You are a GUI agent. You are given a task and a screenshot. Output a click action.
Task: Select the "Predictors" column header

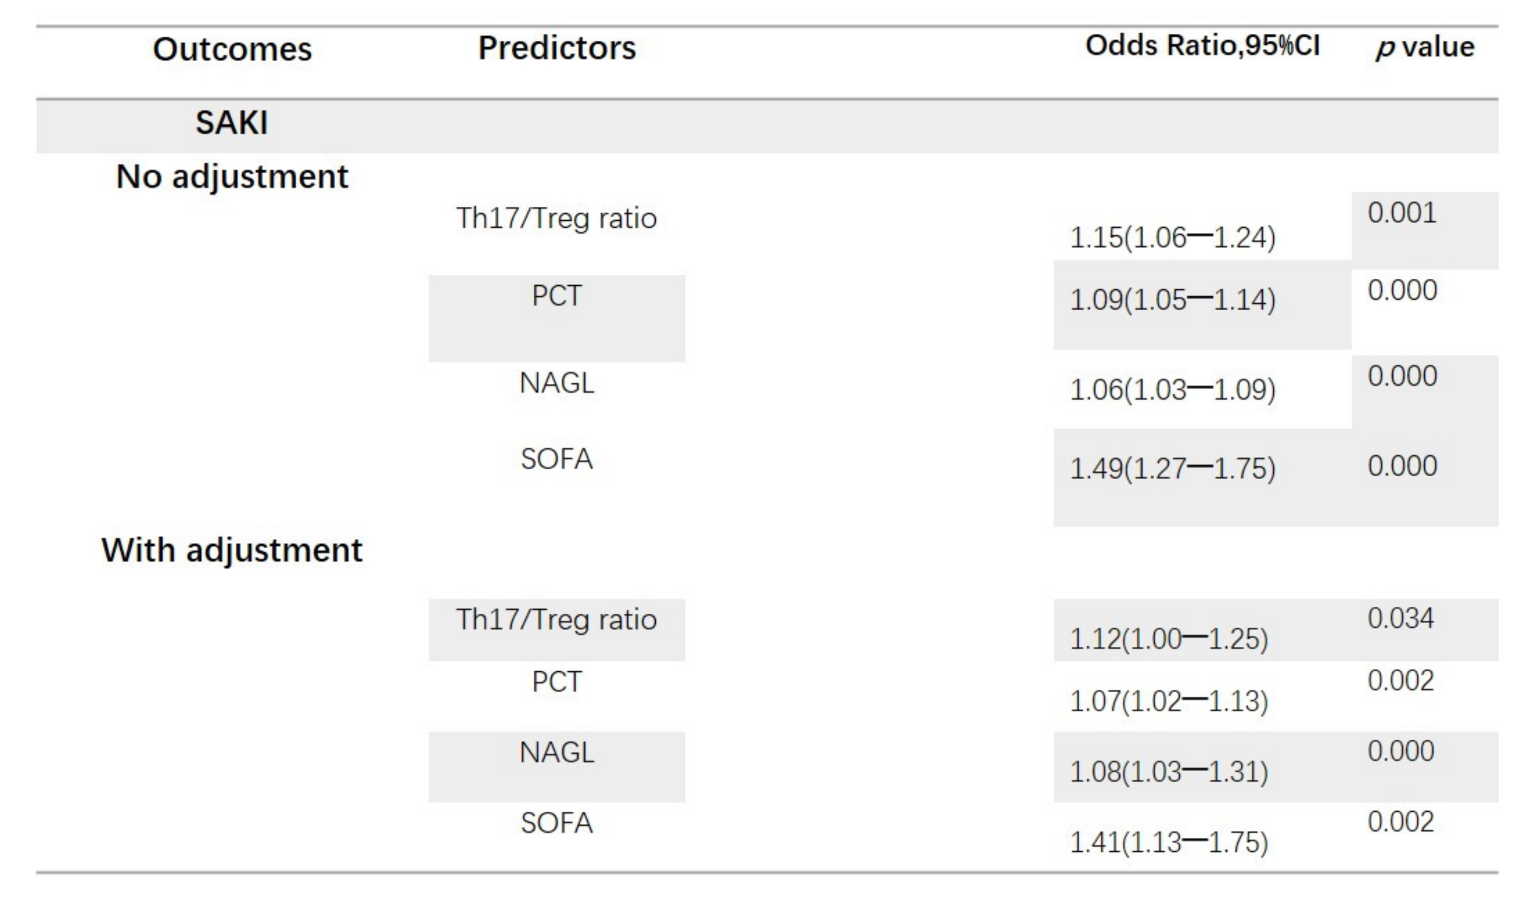coord(557,48)
